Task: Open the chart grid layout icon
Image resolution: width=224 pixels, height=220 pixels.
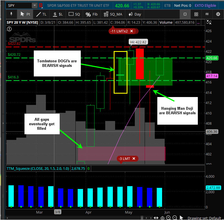Action: pos(196,14)
